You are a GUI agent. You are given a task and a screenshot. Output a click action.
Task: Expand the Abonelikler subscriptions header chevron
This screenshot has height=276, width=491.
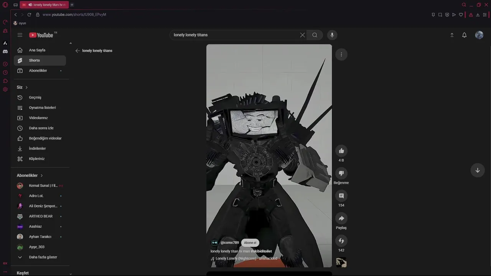(41, 176)
